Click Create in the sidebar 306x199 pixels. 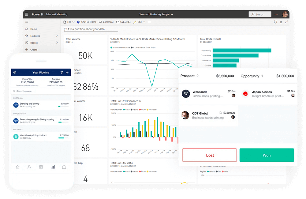click(34, 50)
